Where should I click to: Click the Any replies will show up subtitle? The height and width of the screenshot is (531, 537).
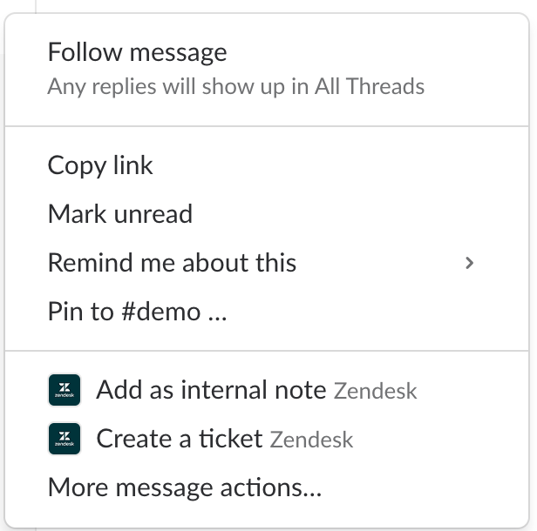point(235,87)
